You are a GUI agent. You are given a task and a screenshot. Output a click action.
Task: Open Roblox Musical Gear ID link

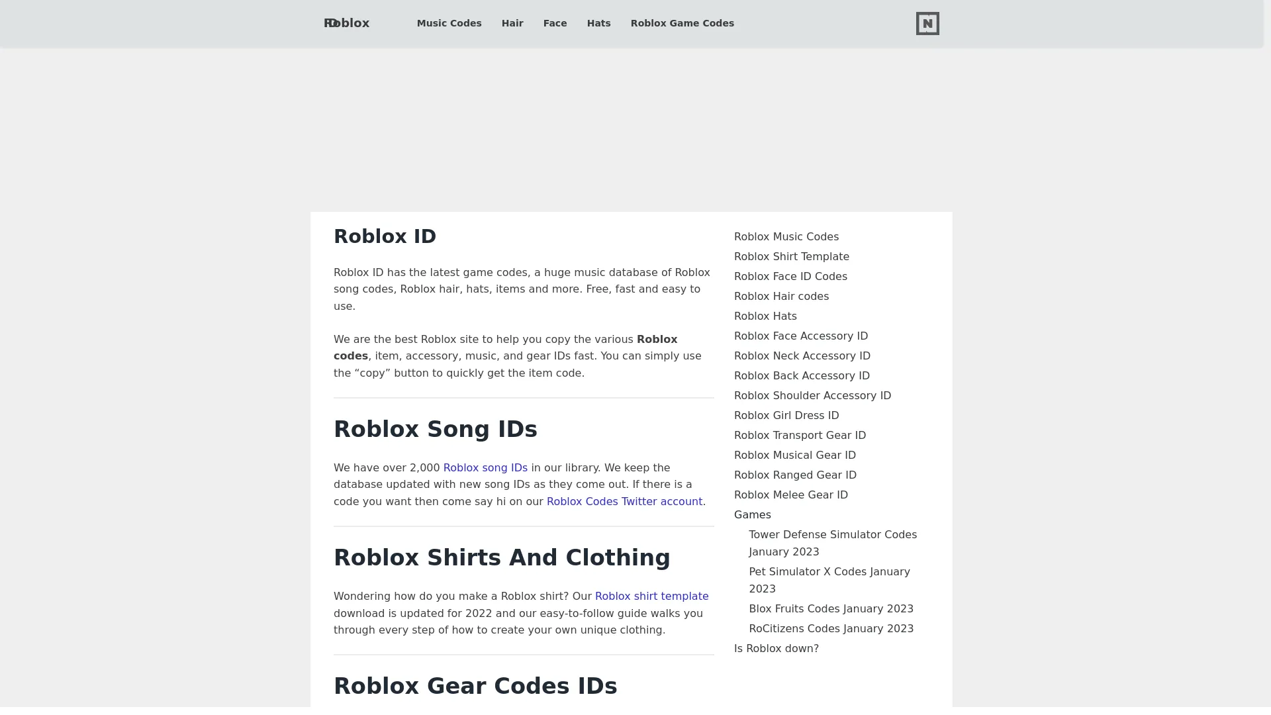(795, 455)
